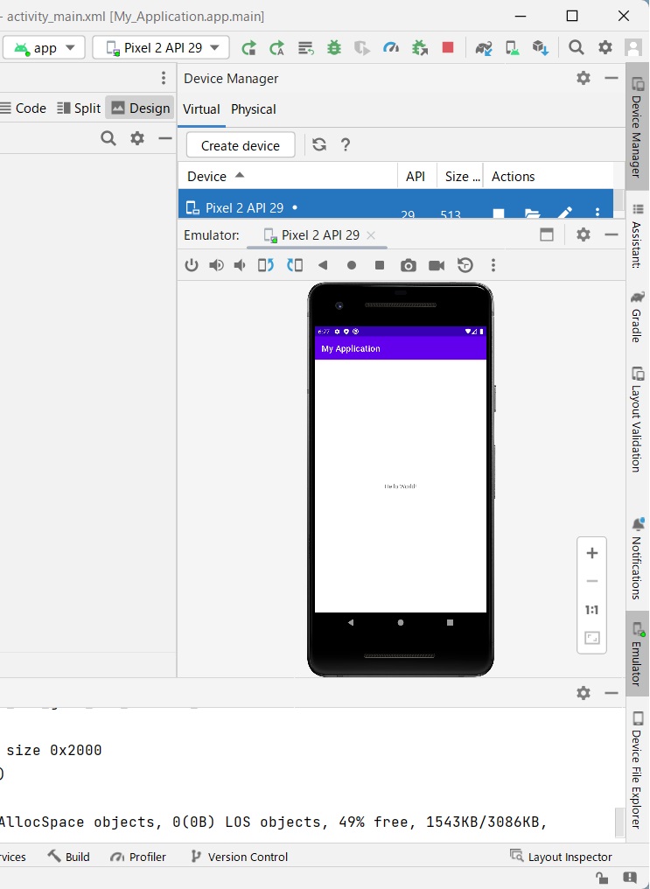Screen dimensions: 650x889
Task: Start debugging with the green bug icon
Action: pyautogui.click(x=334, y=47)
